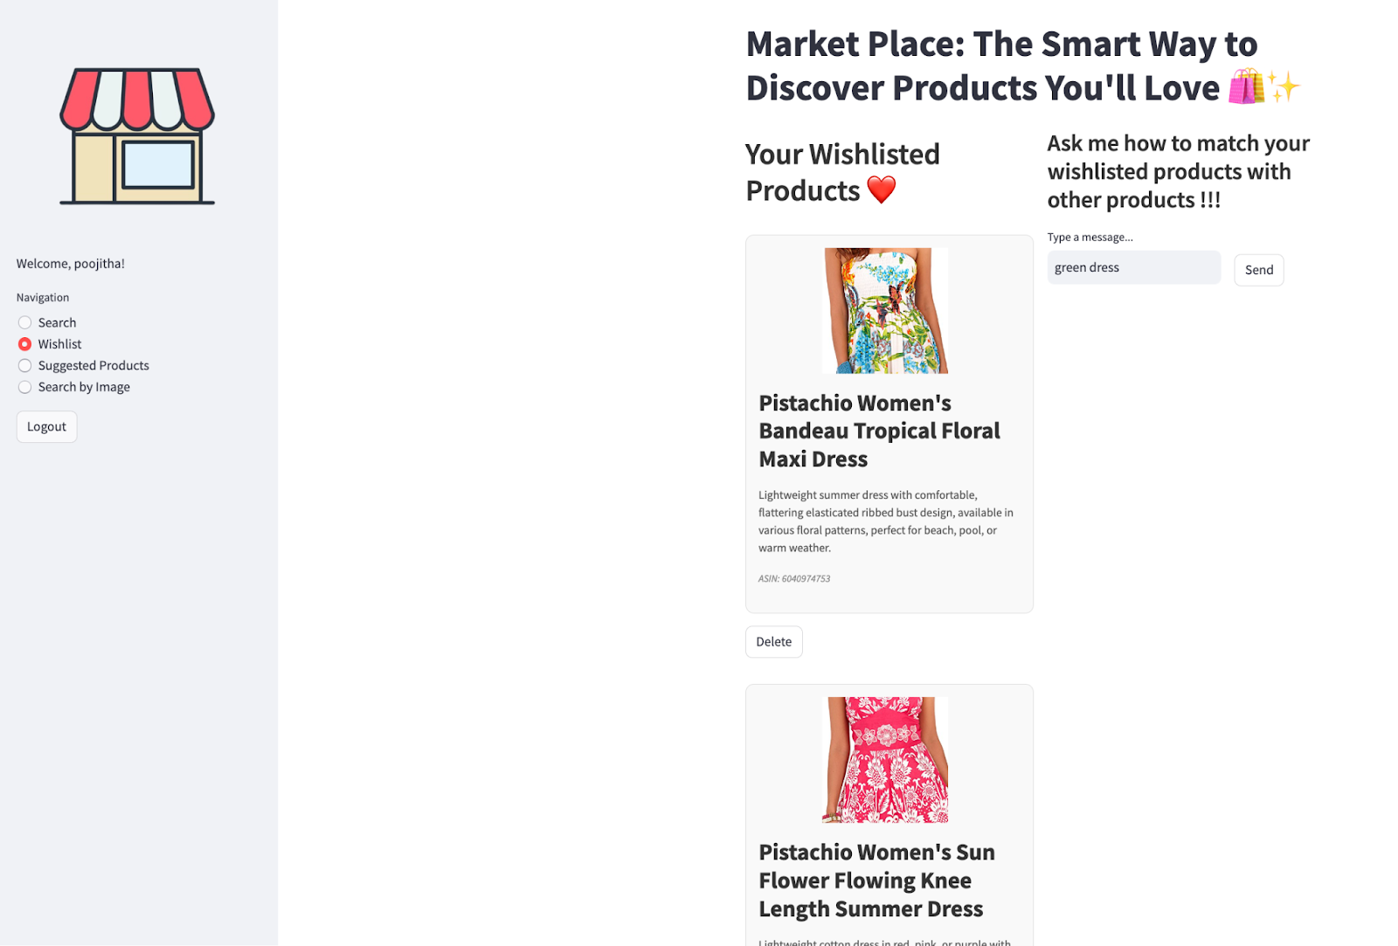Click the red heart emoji icon

[x=881, y=190]
